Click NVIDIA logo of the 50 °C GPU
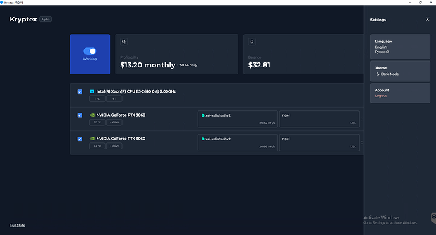436x235 pixels. pyautogui.click(x=92, y=115)
